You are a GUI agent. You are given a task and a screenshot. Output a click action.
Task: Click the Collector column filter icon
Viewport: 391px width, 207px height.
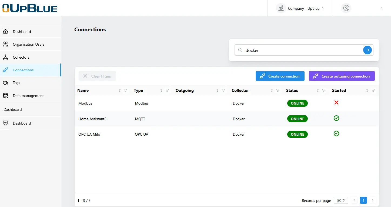click(x=278, y=91)
